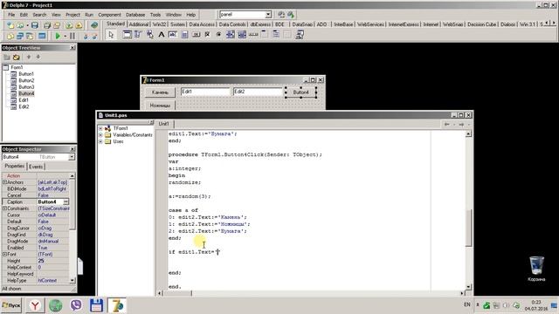This screenshot has height=314, width=559.
Task: Expand the TForm1 node in Code Explorer
Action: 100,128
